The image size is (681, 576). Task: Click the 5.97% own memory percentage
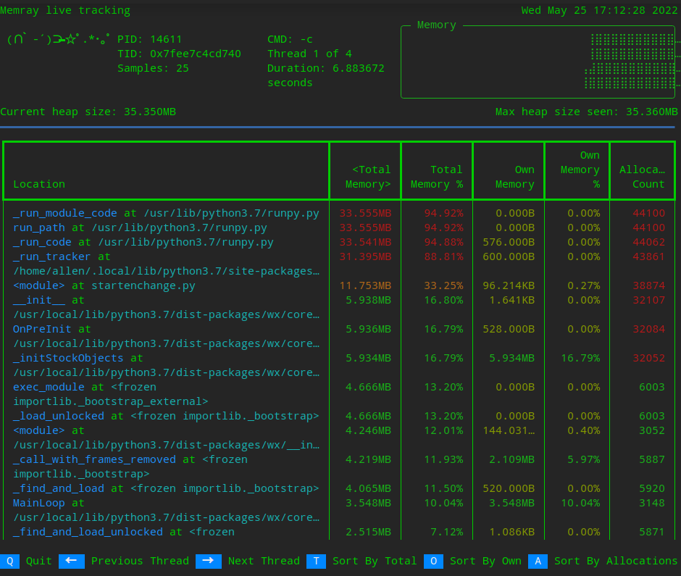[x=584, y=459]
